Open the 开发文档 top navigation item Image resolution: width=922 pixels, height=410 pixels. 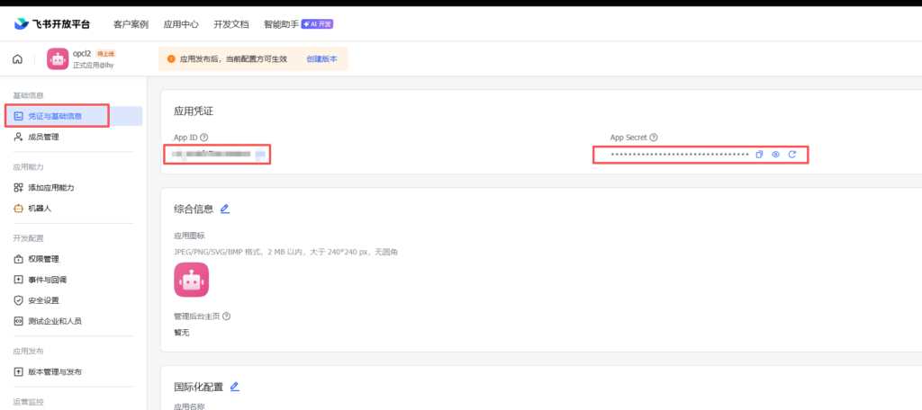[x=231, y=24]
